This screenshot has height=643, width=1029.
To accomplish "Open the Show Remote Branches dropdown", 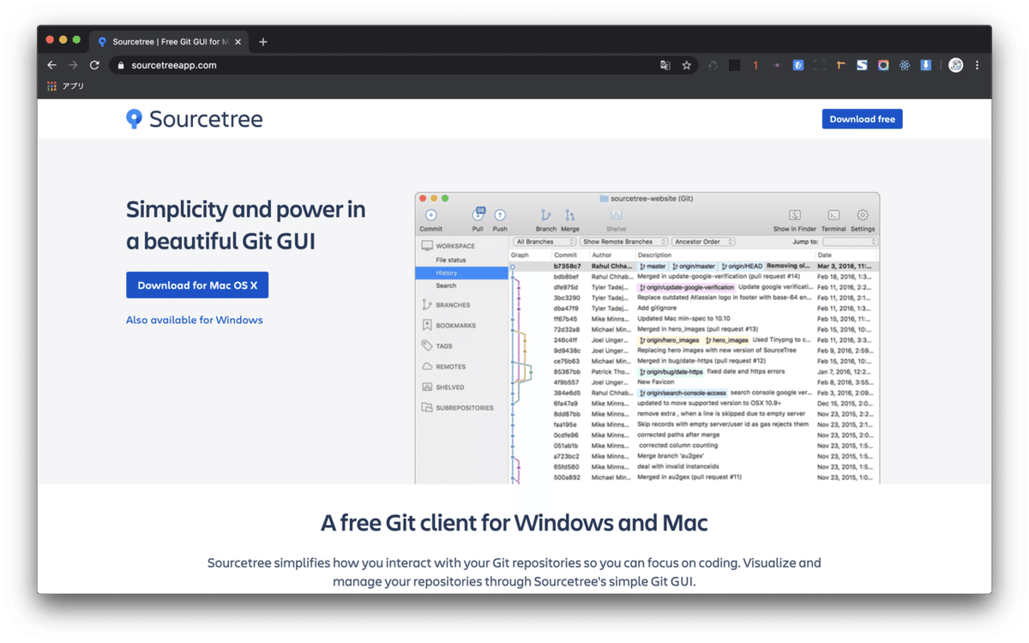I will (623, 242).
